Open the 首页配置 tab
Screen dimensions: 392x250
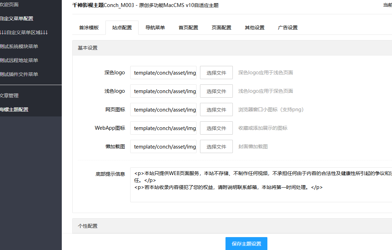[x=188, y=28]
